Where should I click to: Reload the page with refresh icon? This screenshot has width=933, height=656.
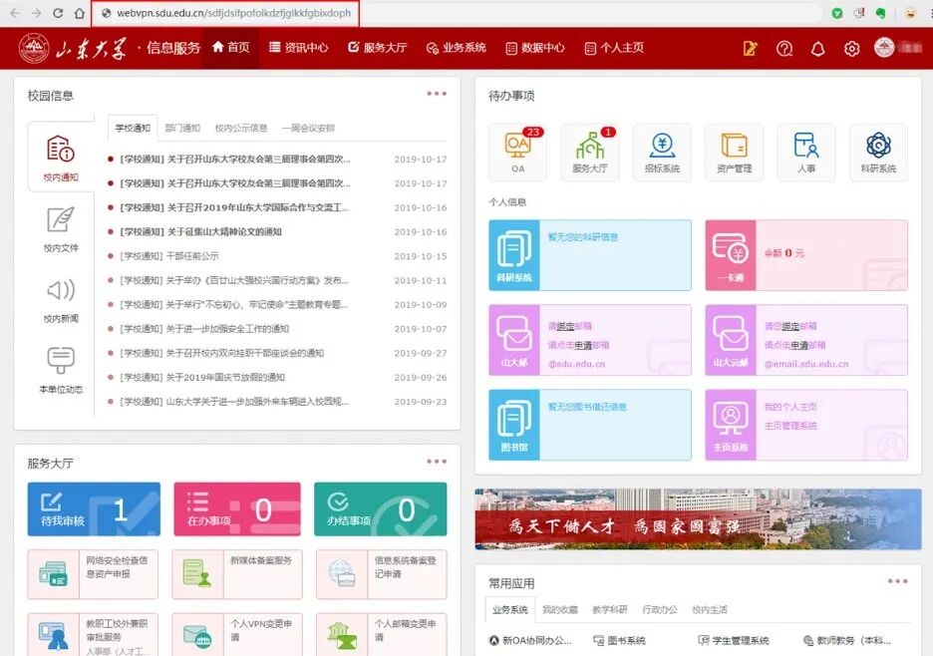(x=58, y=13)
